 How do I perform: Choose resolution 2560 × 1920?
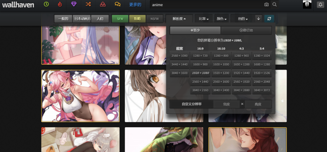point(242,82)
